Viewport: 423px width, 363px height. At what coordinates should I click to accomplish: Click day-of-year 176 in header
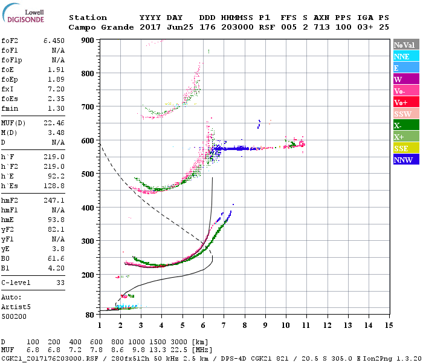click(207, 27)
